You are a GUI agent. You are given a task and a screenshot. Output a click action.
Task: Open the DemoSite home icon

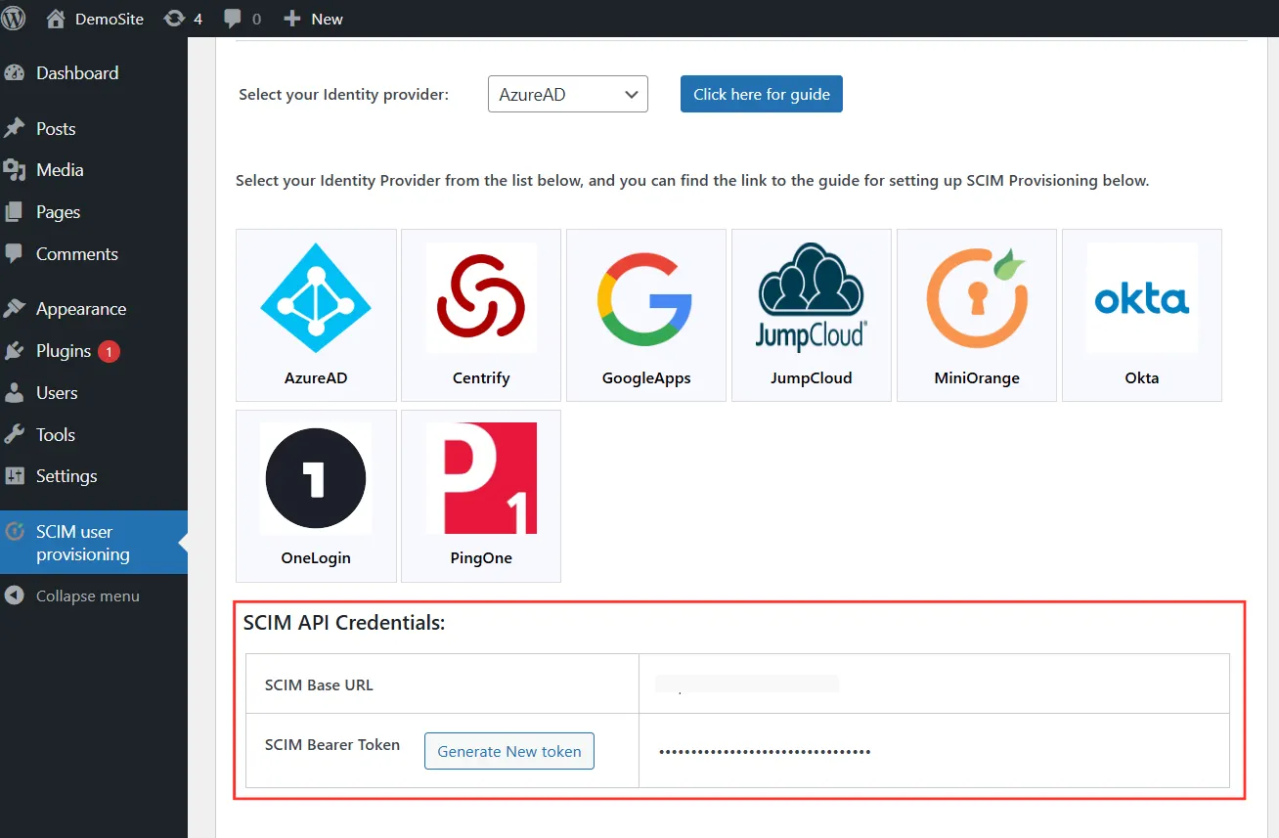pyautogui.click(x=56, y=19)
